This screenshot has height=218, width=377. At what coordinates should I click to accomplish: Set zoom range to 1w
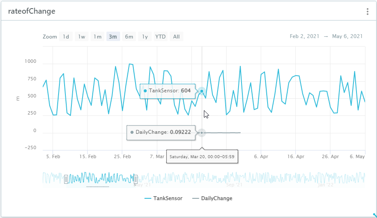(82, 36)
